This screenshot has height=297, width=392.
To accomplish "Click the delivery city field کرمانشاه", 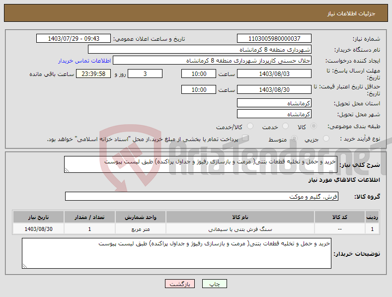I will [274, 114].
